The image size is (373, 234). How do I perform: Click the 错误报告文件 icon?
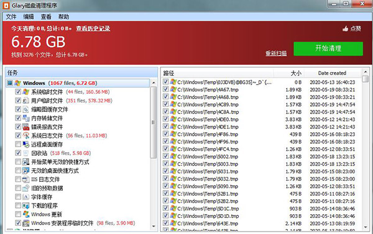coord(25,127)
